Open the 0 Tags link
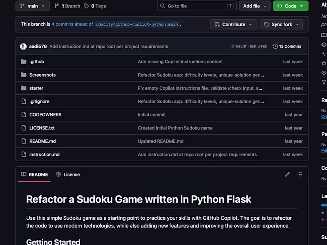327x245 pixels. coord(95,6)
